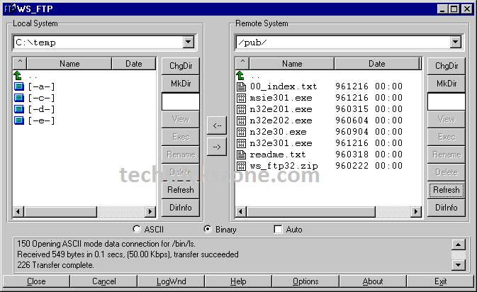The image size is (477, 292).
Task: Click the remote list sort caret header
Action: (x=242, y=64)
